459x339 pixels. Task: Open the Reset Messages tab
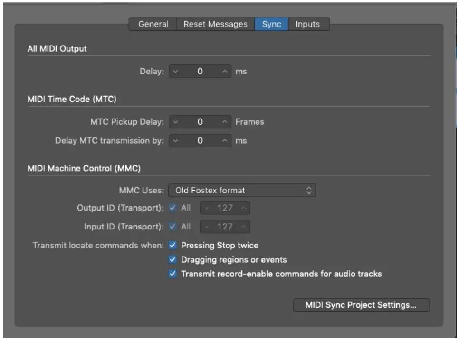215,24
